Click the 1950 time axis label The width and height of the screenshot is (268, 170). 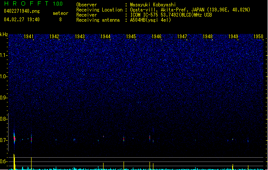259,37
